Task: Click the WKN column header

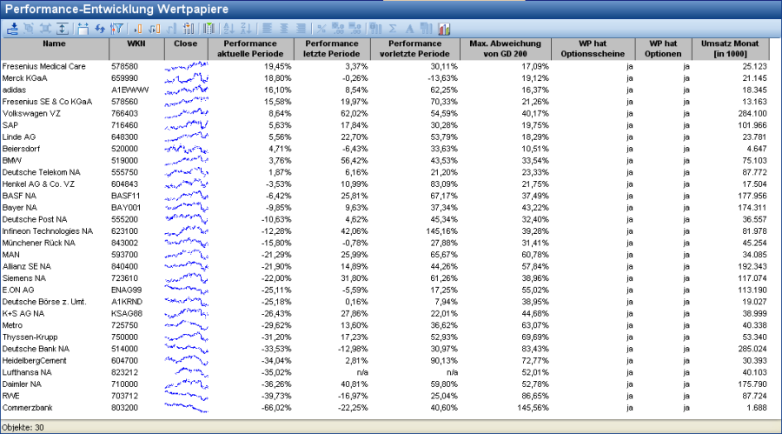Action: (x=136, y=43)
